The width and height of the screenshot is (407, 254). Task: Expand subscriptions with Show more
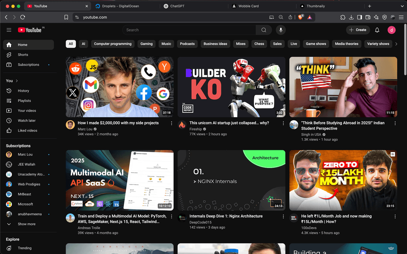[x=28, y=224]
